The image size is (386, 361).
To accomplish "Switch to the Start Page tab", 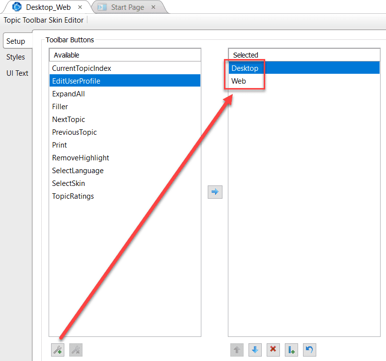I will (128, 7).
